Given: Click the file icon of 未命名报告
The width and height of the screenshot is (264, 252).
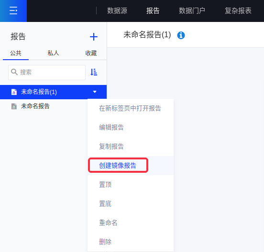Looking at the screenshot, I should (x=14, y=106).
